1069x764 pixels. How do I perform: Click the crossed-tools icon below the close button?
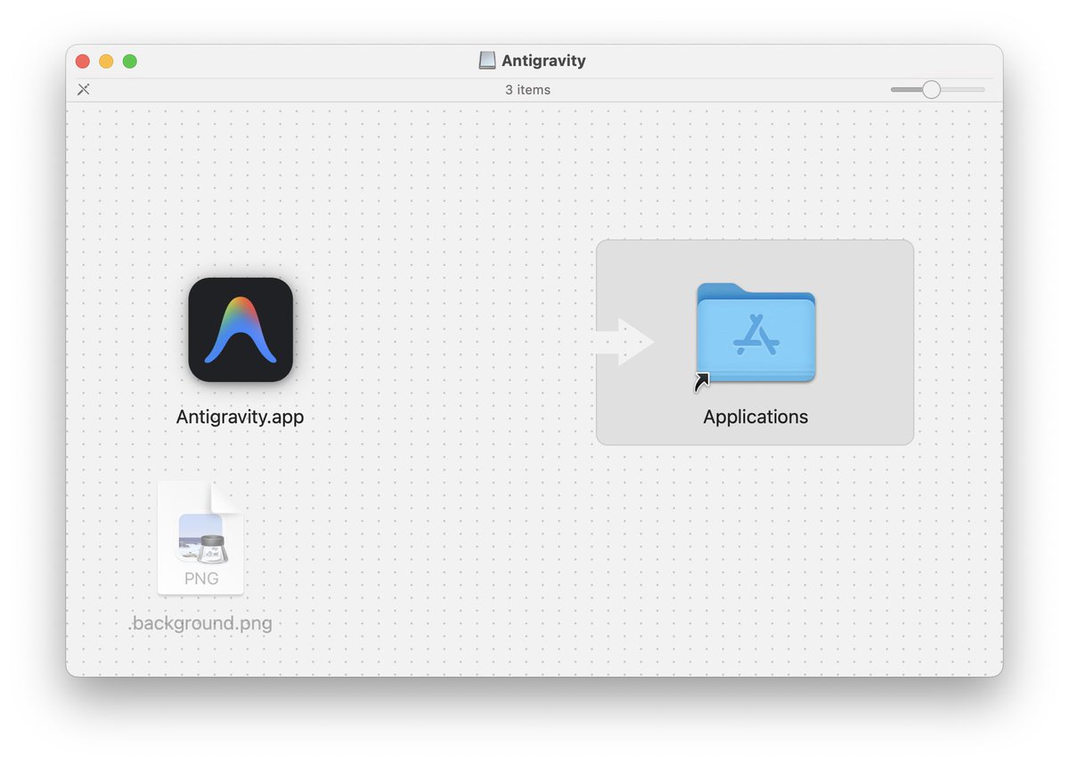tap(83, 89)
